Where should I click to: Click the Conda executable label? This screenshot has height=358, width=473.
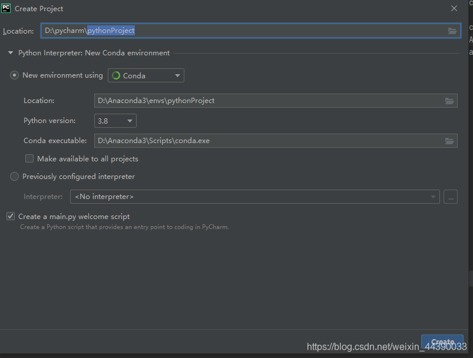[x=55, y=141]
